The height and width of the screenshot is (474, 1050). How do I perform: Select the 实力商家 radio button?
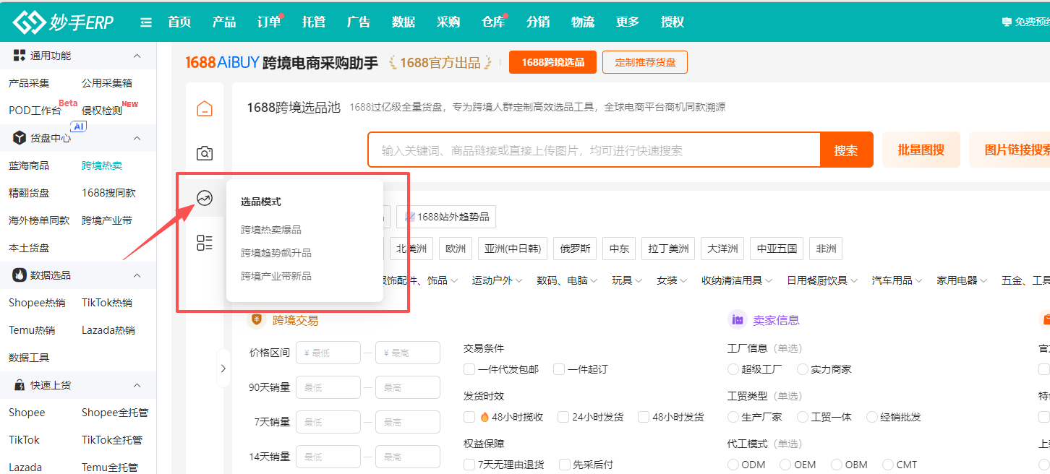[x=803, y=369]
